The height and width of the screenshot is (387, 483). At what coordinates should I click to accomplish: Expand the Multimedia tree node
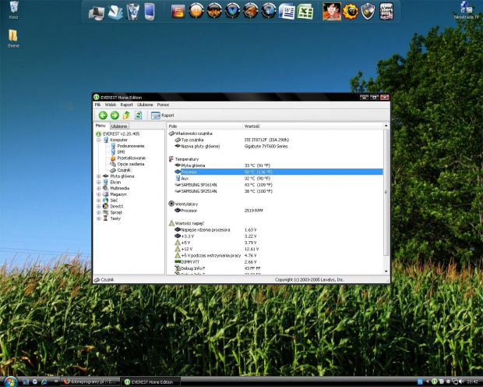(99, 188)
